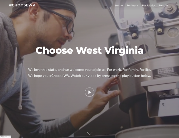Click the Choose West Virginia headline
The image size is (179, 138).
(x=89, y=50)
